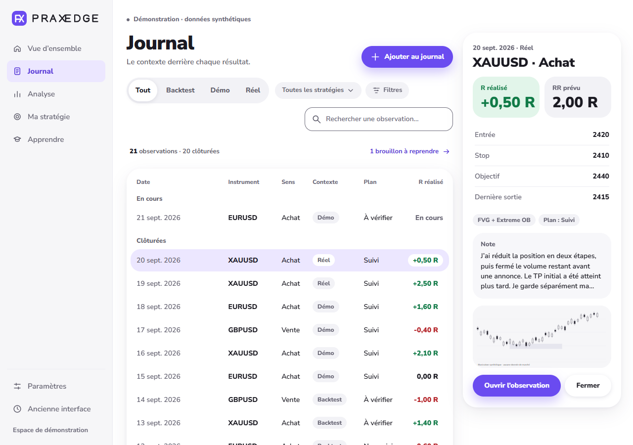Click the bar chart icon beside Analyse
633x445 pixels.
pos(17,94)
